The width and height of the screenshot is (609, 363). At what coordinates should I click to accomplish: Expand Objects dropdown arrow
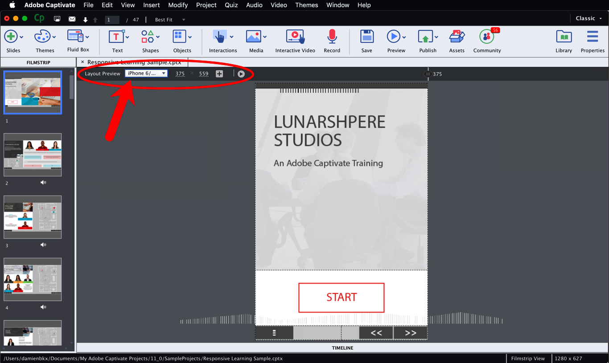pos(190,37)
